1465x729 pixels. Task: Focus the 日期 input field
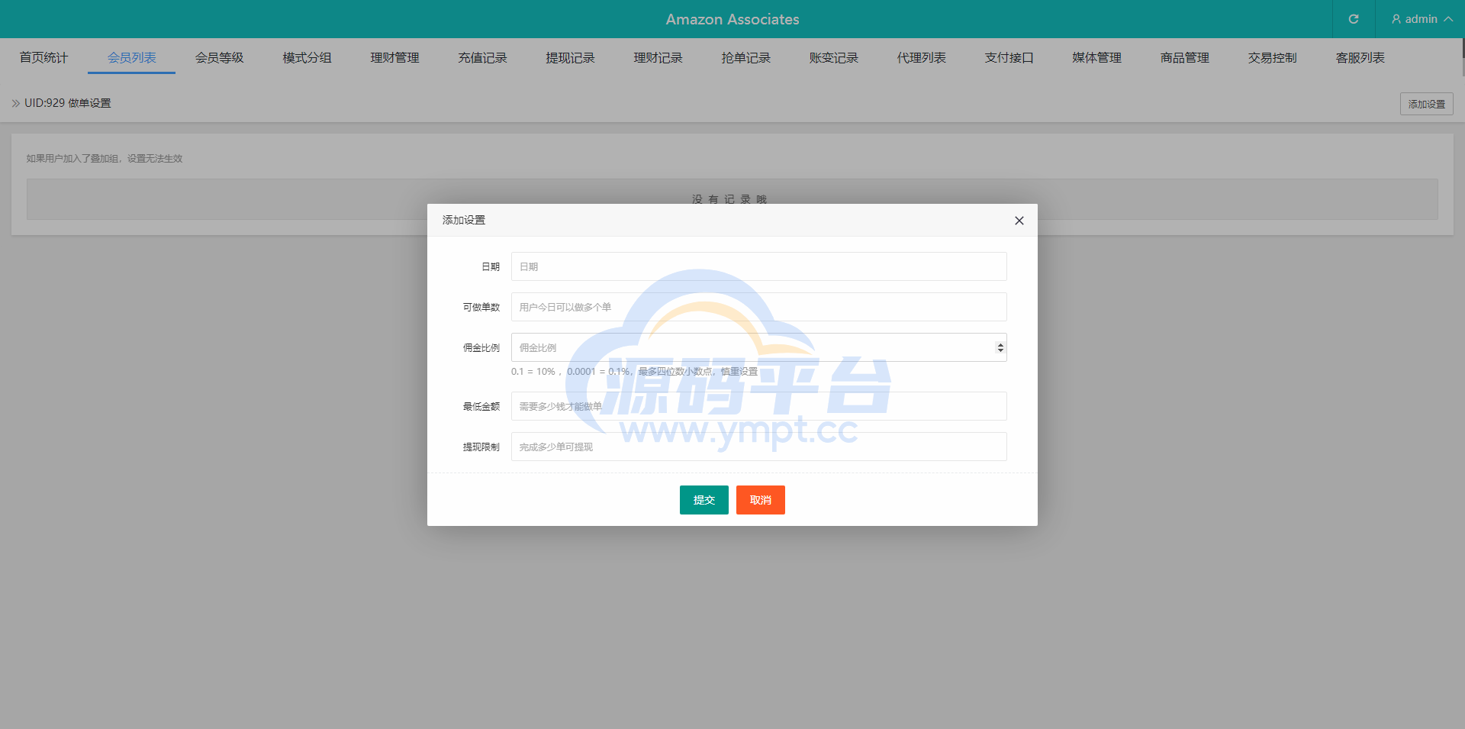(x=758, y=266)
